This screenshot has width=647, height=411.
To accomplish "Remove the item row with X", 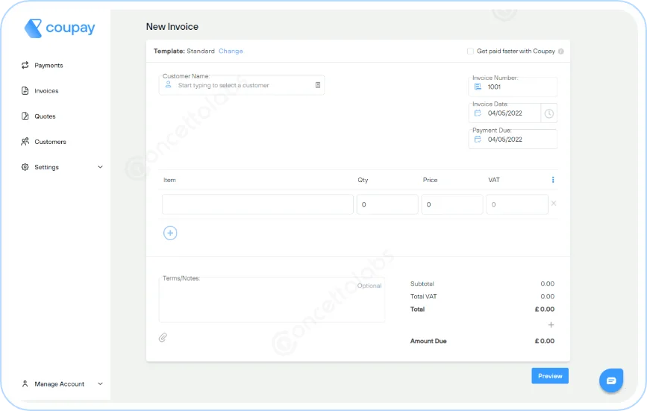I will point(554,203).
